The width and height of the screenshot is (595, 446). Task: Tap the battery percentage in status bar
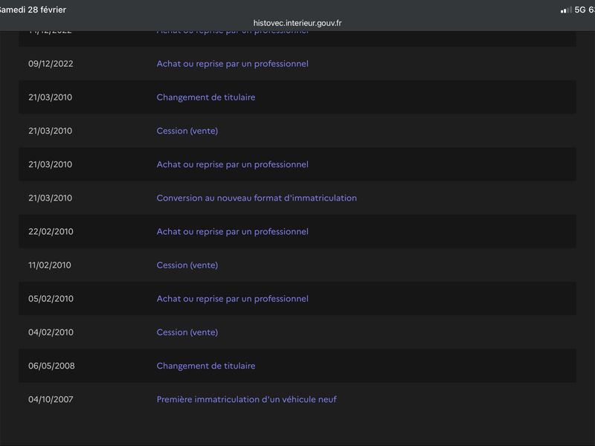592,10
